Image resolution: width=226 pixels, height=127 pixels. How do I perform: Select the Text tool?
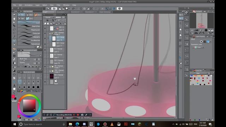click(x=14, y=85)
